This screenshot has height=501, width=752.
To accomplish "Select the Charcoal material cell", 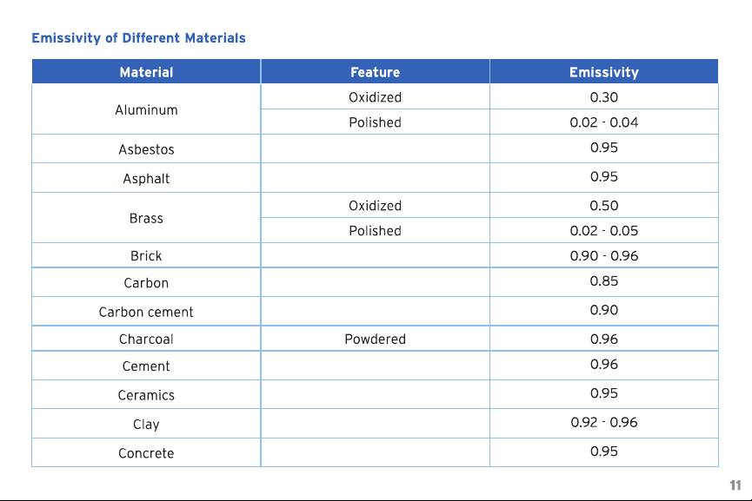I will coord(146,339).
